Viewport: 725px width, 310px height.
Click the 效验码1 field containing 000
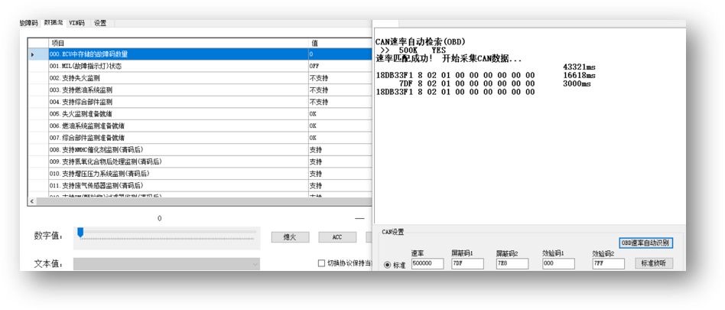[x=558, y=264]
